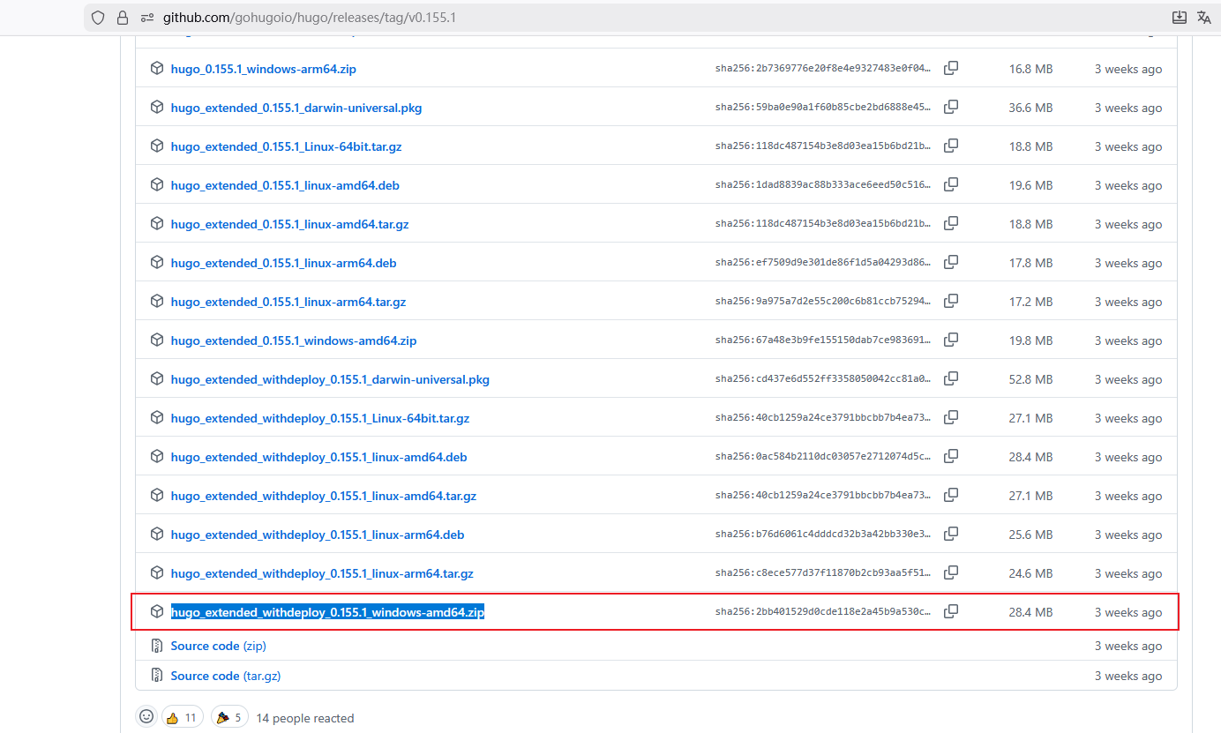Click the padlock site security icon
Viewport: 1221px width, 733px height.
point(123,18)
